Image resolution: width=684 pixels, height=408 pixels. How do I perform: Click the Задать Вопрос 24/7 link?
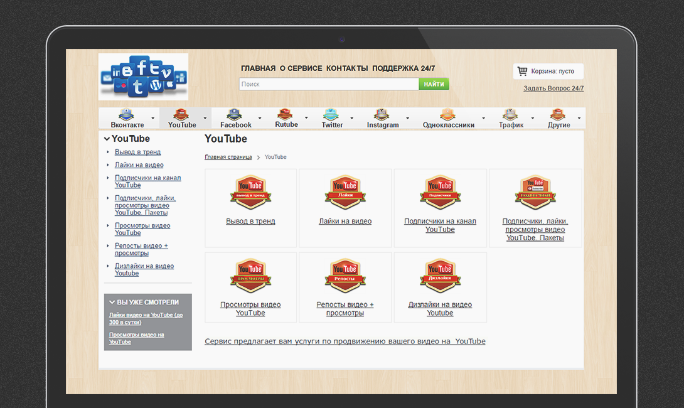click(553, 88)
